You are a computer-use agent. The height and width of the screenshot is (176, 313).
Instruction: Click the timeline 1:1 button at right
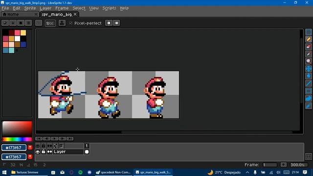click(309, 156)
